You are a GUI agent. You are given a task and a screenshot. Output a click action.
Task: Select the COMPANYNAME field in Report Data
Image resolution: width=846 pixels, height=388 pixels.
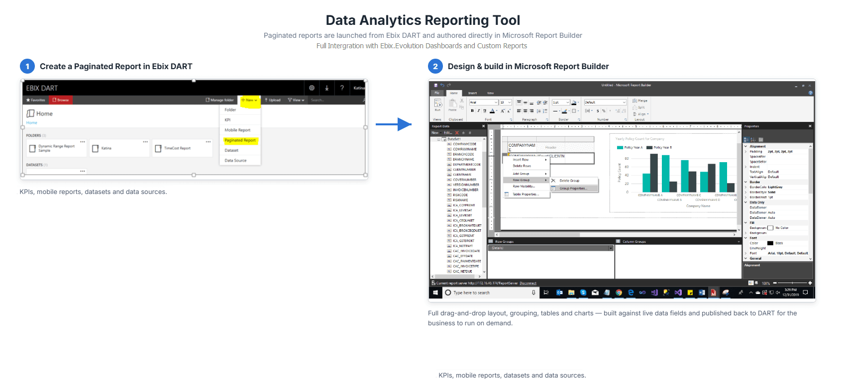[465, 149]
